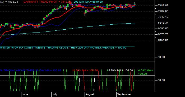Click the green 4 DAY MA = 100.00 label
The height and width of the screenshot is (97, 185).
click(x=146, y=72)
